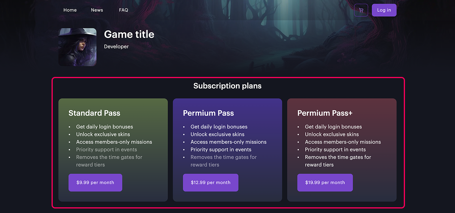The height and width of the screenshot is (213, 455).
Task: Subscribe for $9.99 per month
Action: click(x=95, y=183)
